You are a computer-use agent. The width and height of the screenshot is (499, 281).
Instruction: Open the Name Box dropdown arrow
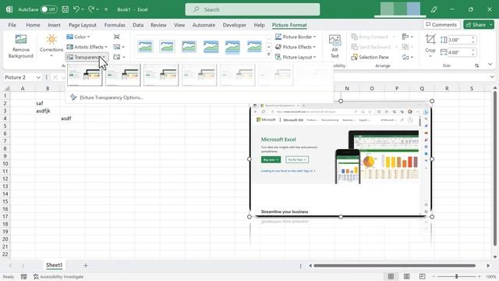38,77
